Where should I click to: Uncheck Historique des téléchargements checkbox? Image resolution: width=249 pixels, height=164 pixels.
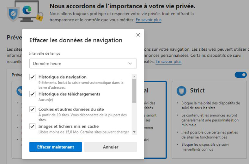[33, 94]
